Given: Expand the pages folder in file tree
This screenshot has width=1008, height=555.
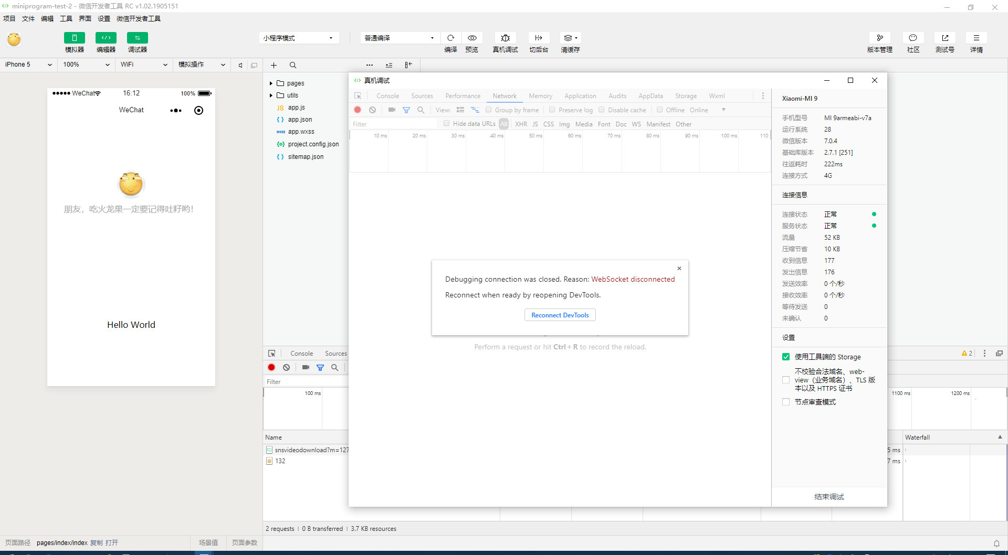Looking at the screenshot, I should point(271,83).
